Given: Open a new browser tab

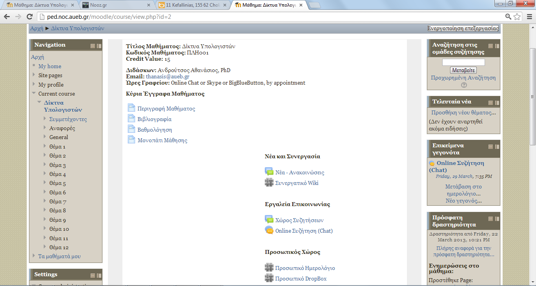Looking at the screenshot, I should click(x=315, y=5).
